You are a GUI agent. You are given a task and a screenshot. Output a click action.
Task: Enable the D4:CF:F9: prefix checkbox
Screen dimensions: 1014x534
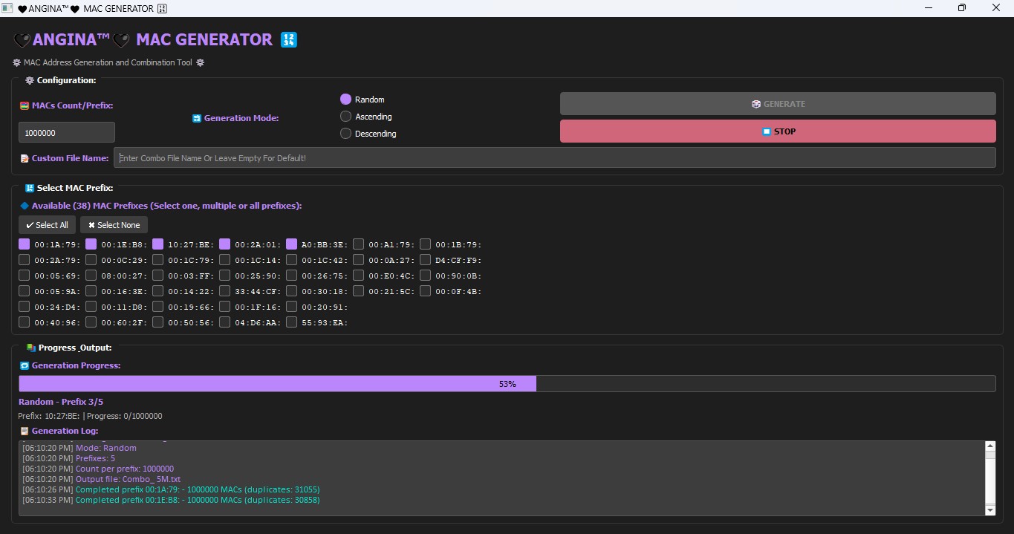coord(426,260)
